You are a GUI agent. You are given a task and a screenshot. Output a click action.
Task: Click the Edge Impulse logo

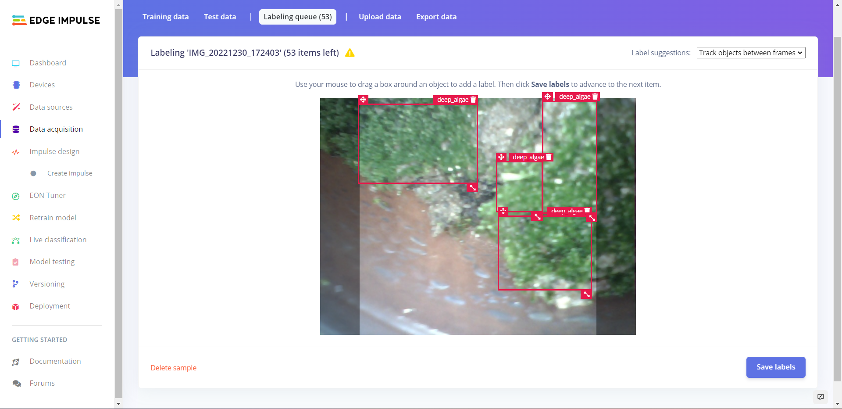click(56, 20)
